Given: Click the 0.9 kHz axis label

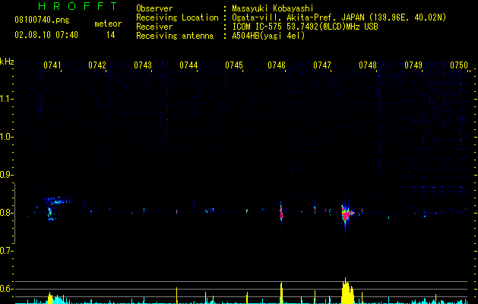Looking at the screenshot, I should [x=6, y=175].
